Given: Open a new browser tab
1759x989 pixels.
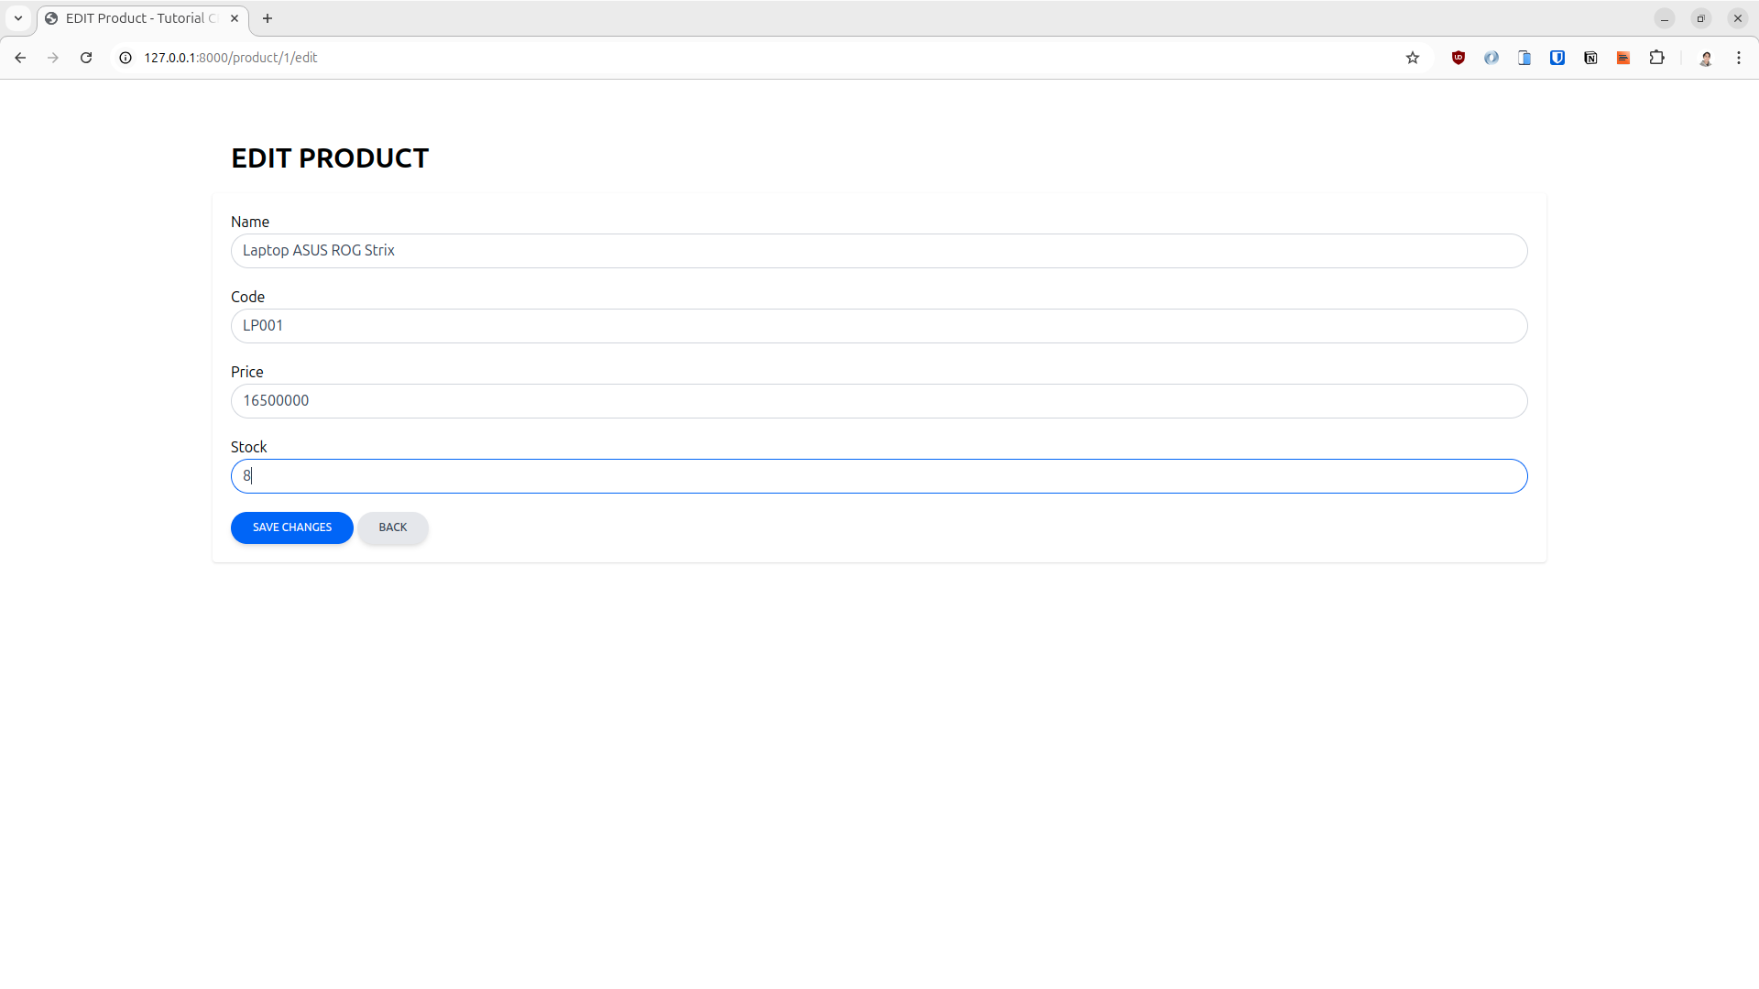Looking at the screenshot, I should [x=267, y=17].
